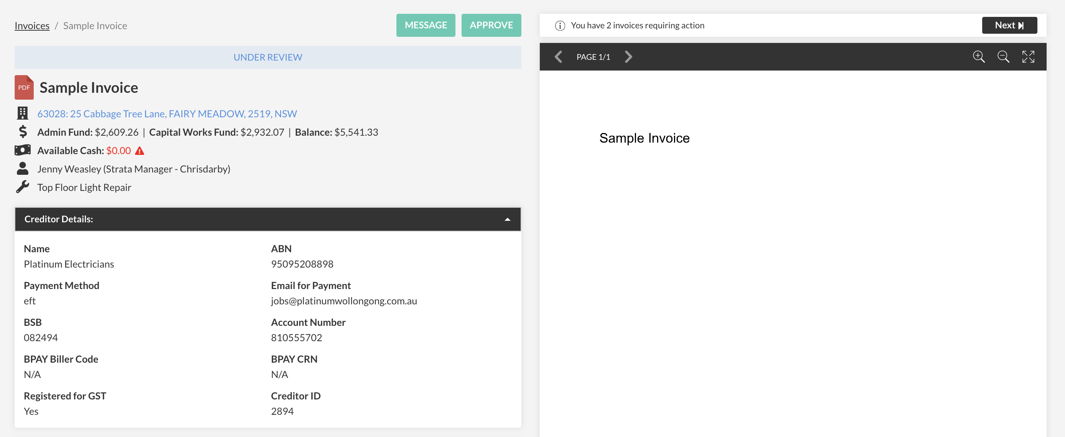Go to next page arrow
This screenshot has width=1065, height=437.
pyautogui.click(x=628, y=57)
